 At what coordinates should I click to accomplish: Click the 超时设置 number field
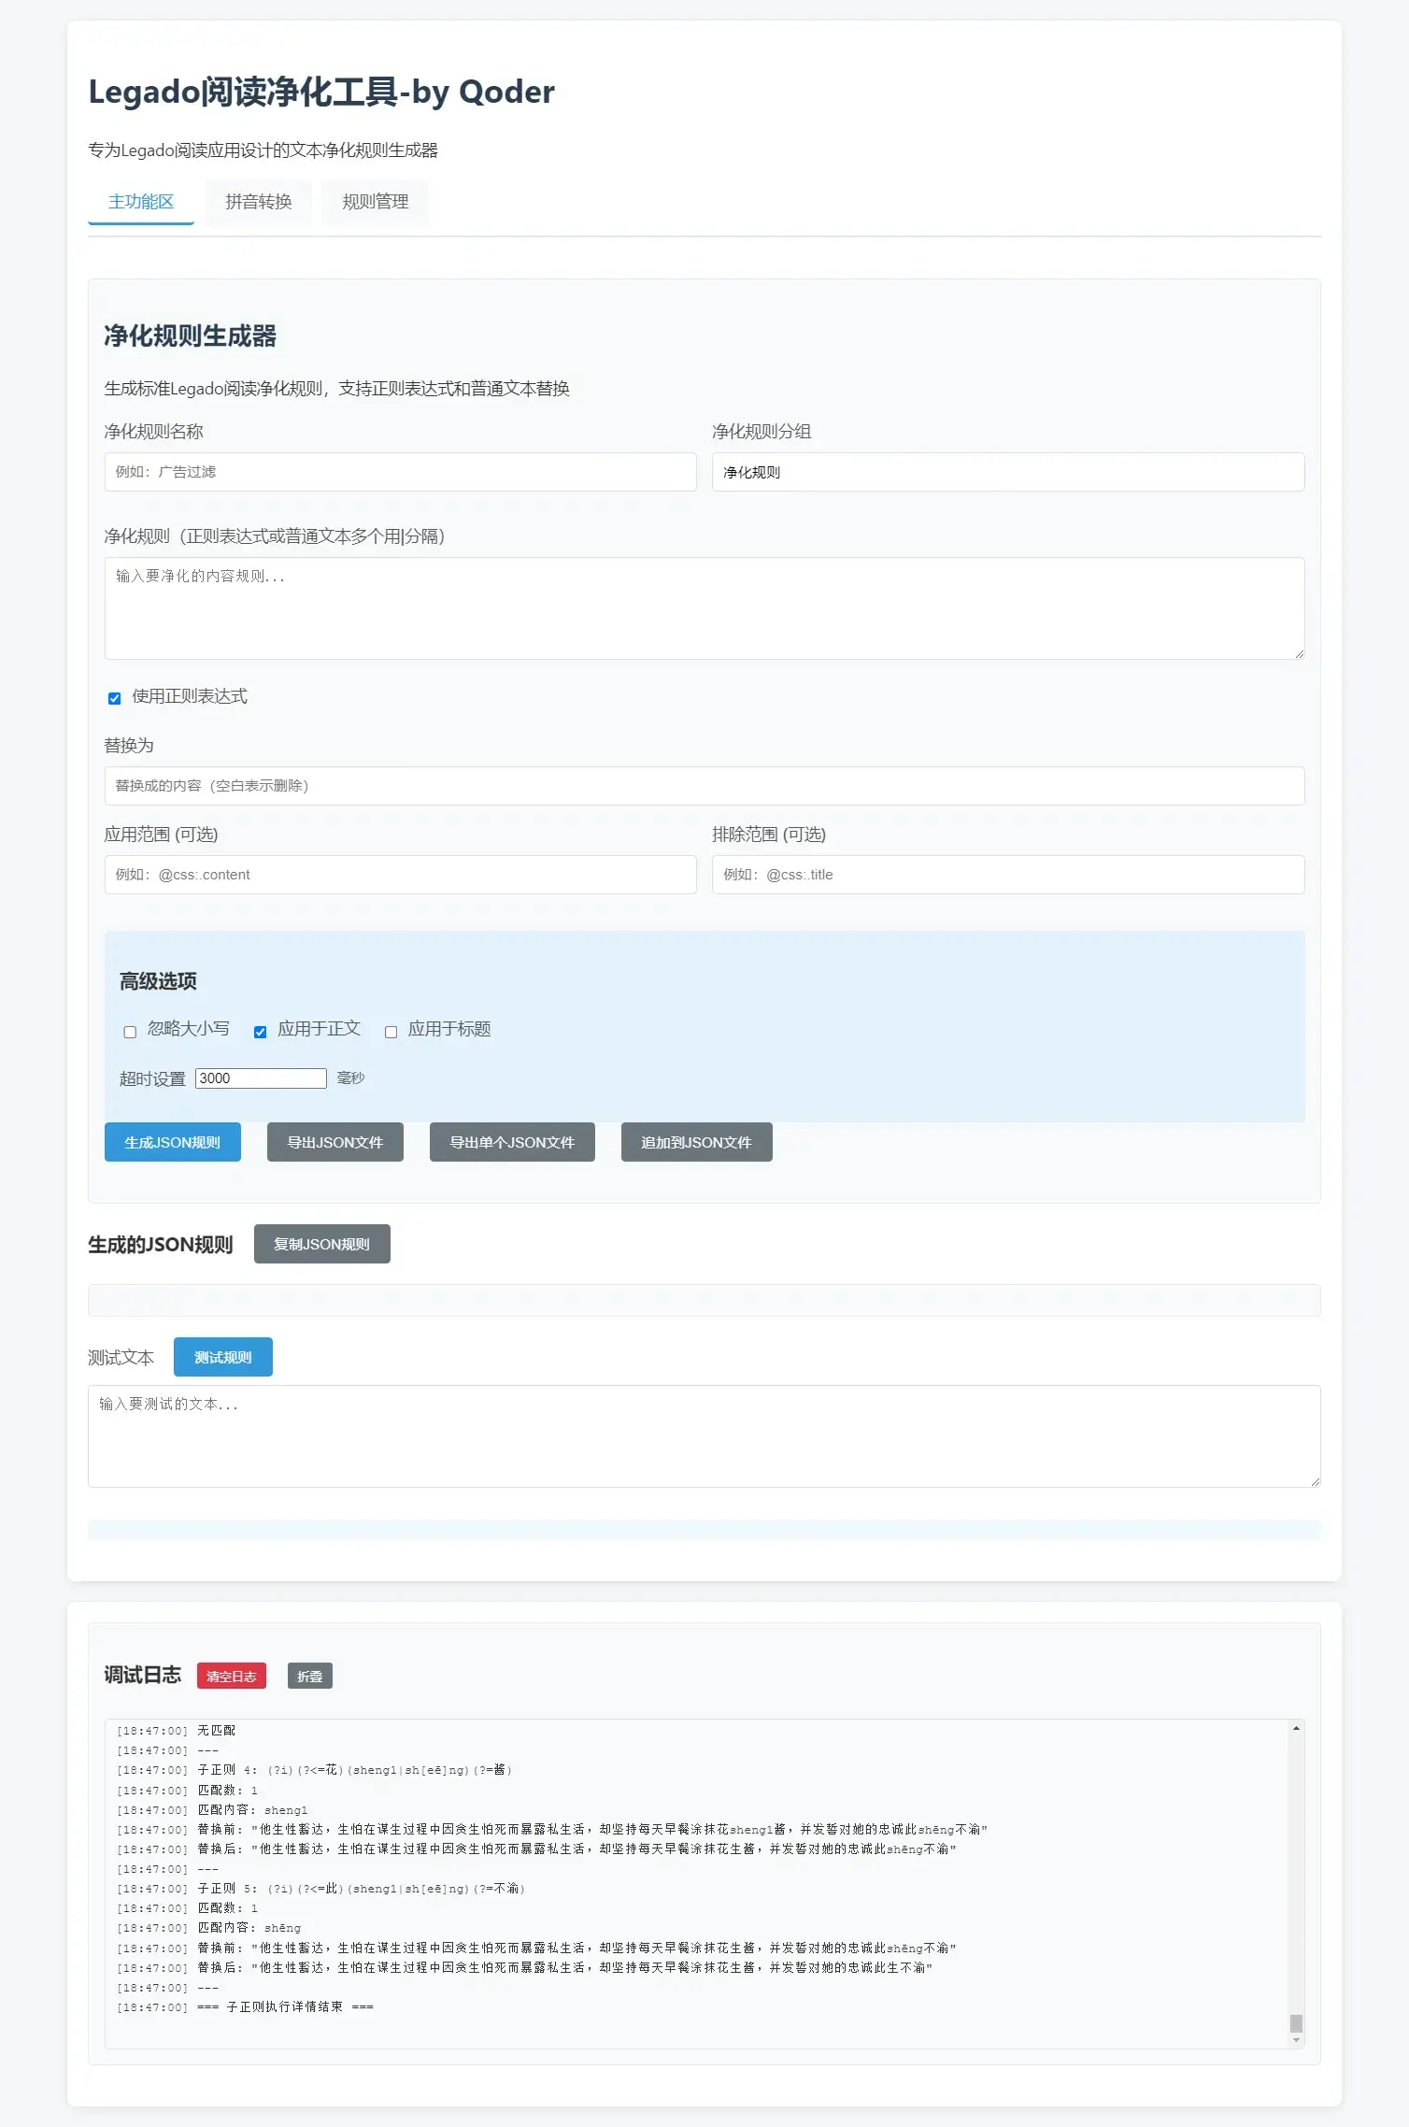[x=261, y=1078]
